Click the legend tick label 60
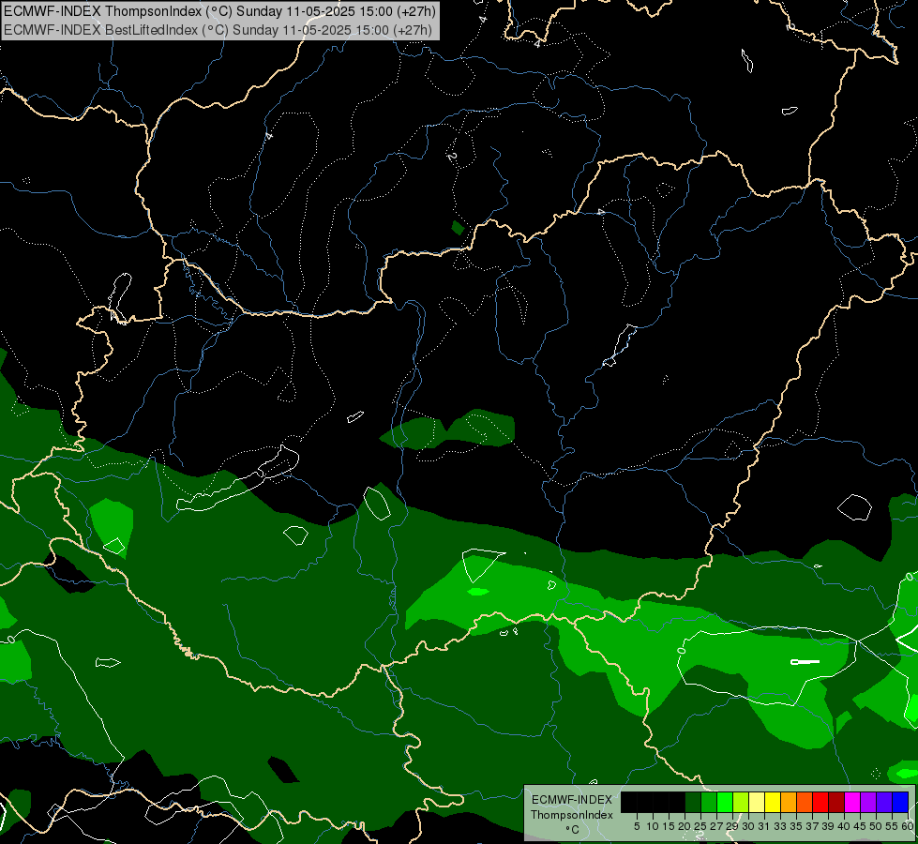Screen dimensions: 918x844 click(908, 826)
